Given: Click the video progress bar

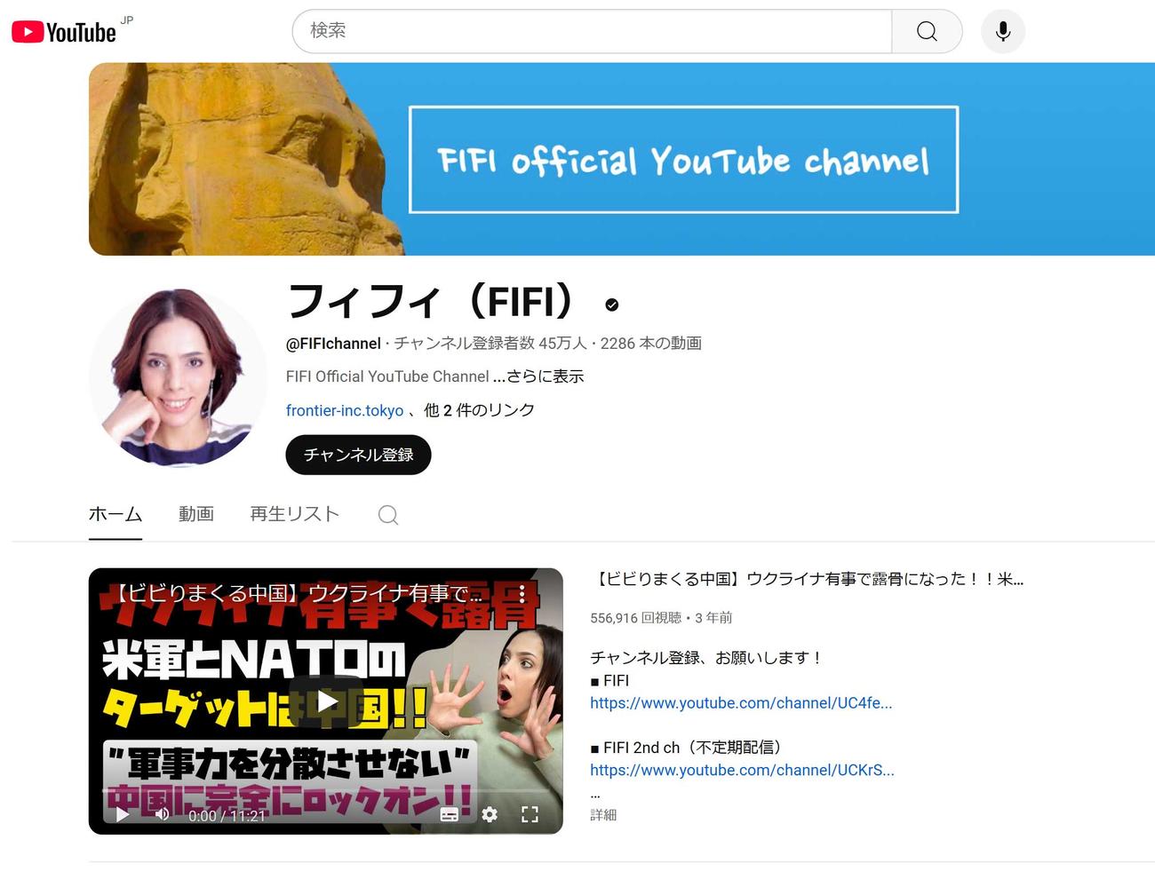Looking at the screenshot, I should [326, 789].
